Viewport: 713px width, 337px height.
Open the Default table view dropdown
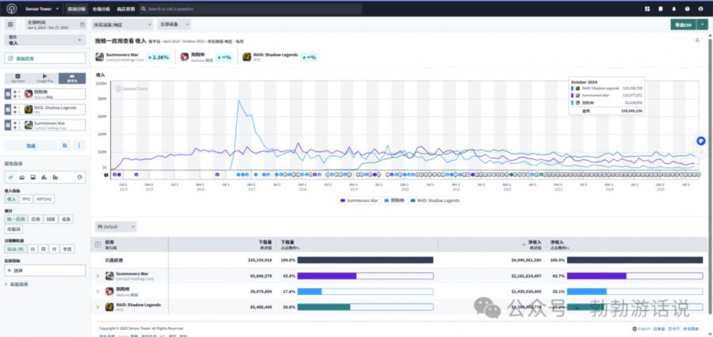(115, 226)
